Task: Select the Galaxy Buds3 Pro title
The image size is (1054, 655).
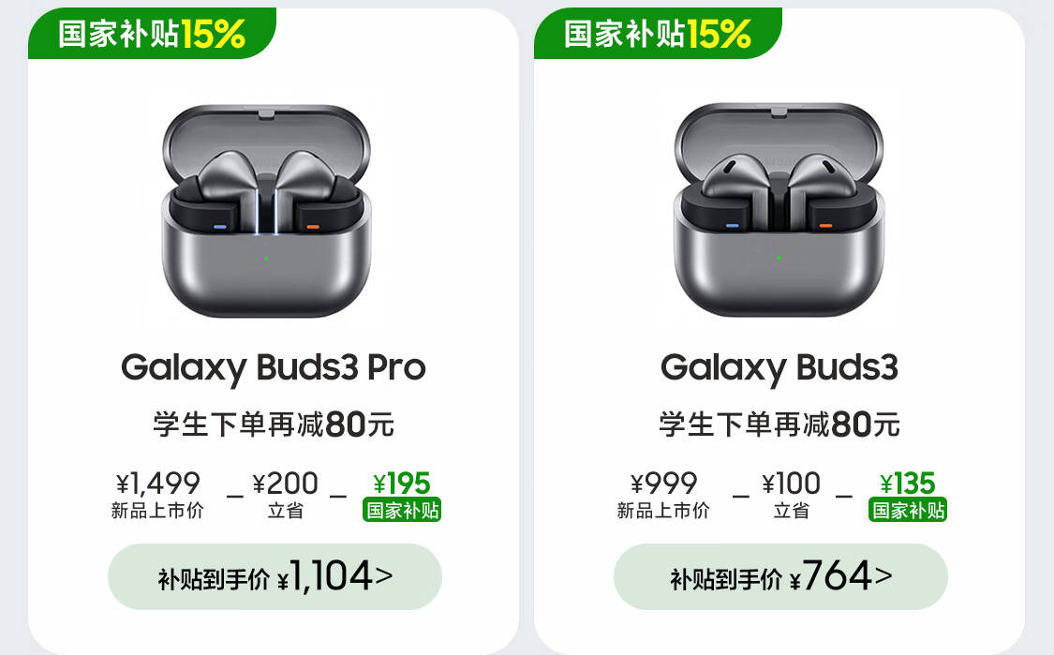Action: (x=273, y=368)
